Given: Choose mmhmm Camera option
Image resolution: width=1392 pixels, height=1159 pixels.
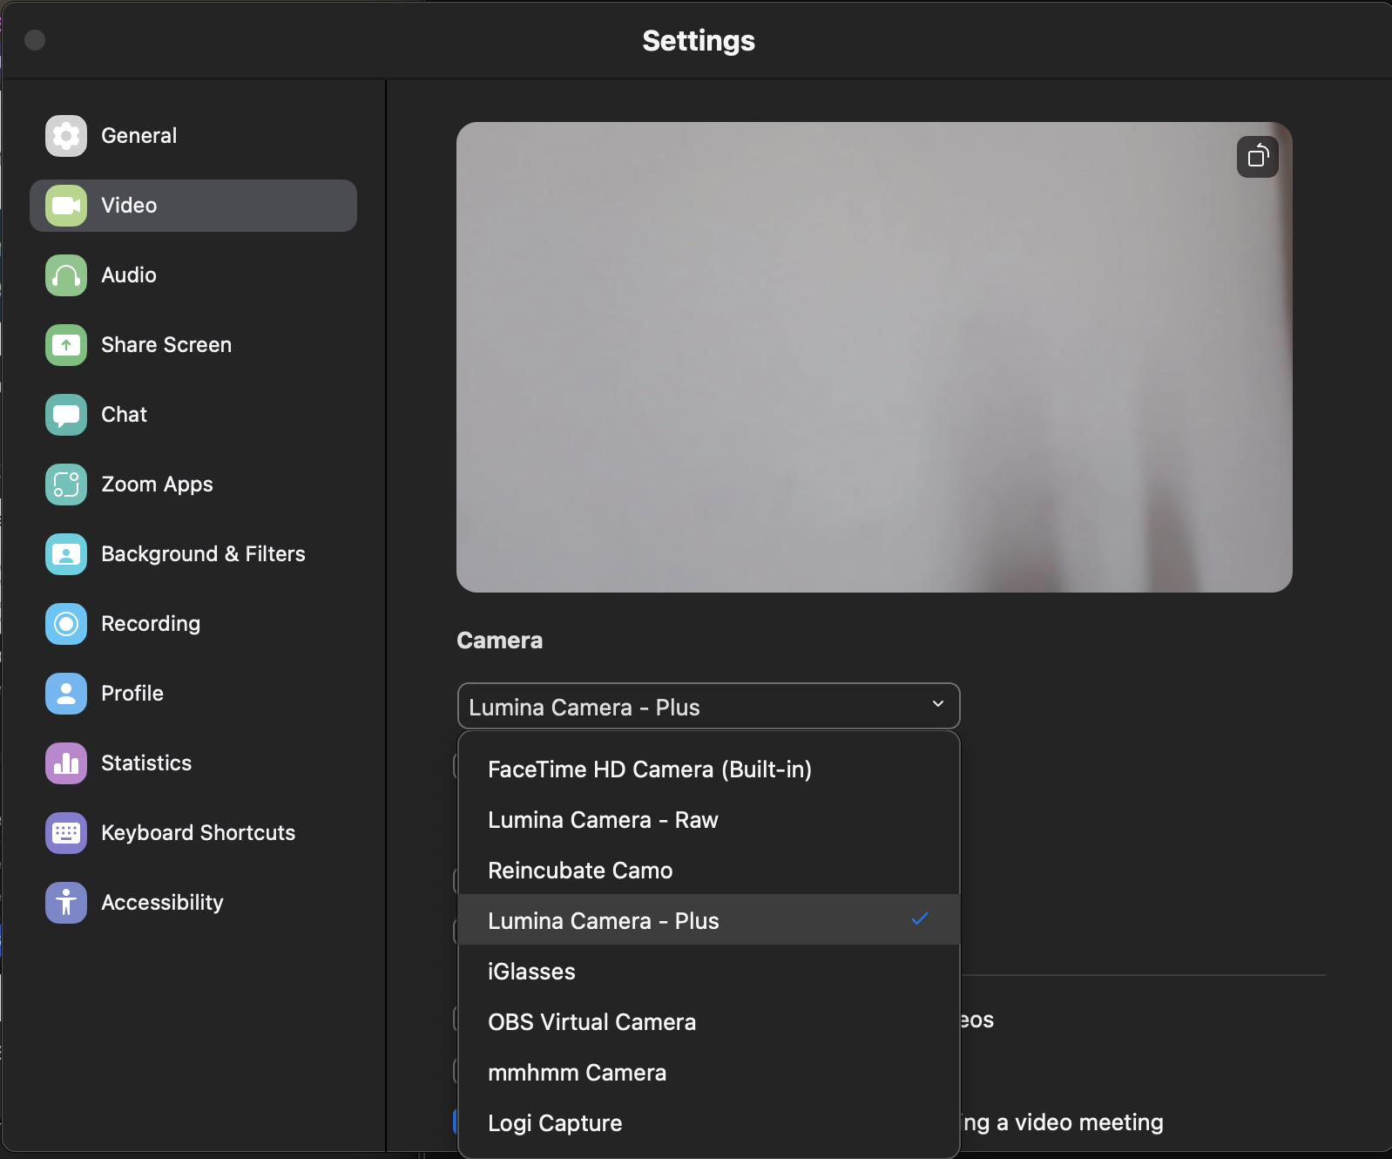Looking at the screenshot, I should [x=708, y=1073].
